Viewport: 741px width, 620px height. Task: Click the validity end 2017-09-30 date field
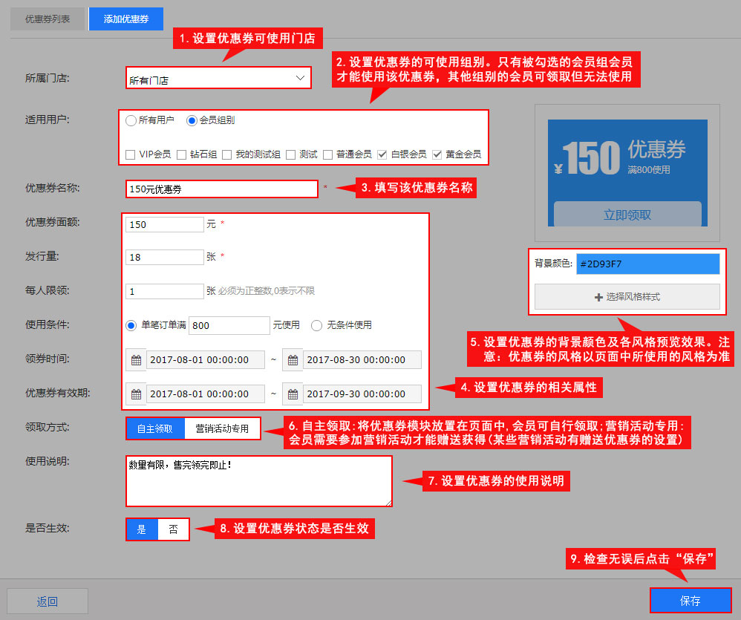pos(362,394)
